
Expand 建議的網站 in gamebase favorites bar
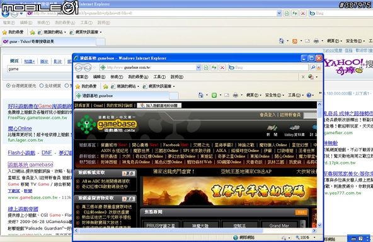click(138, 86)
